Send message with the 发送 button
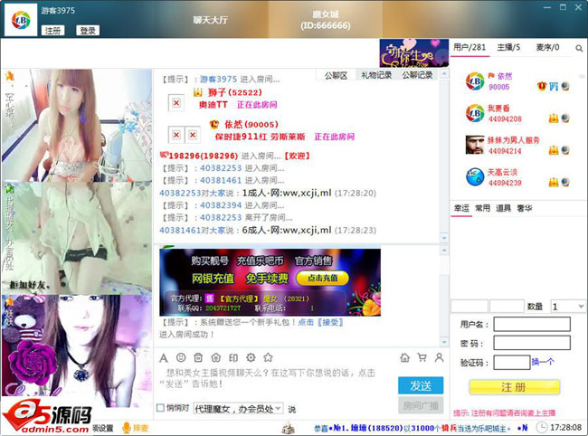The width and height of the screenshot is (588, 436). pyautogui.click(x=421, y=385)
